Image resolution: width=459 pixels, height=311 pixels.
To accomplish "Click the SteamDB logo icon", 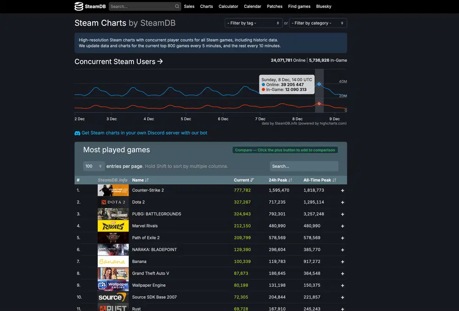I will [78, 6].
